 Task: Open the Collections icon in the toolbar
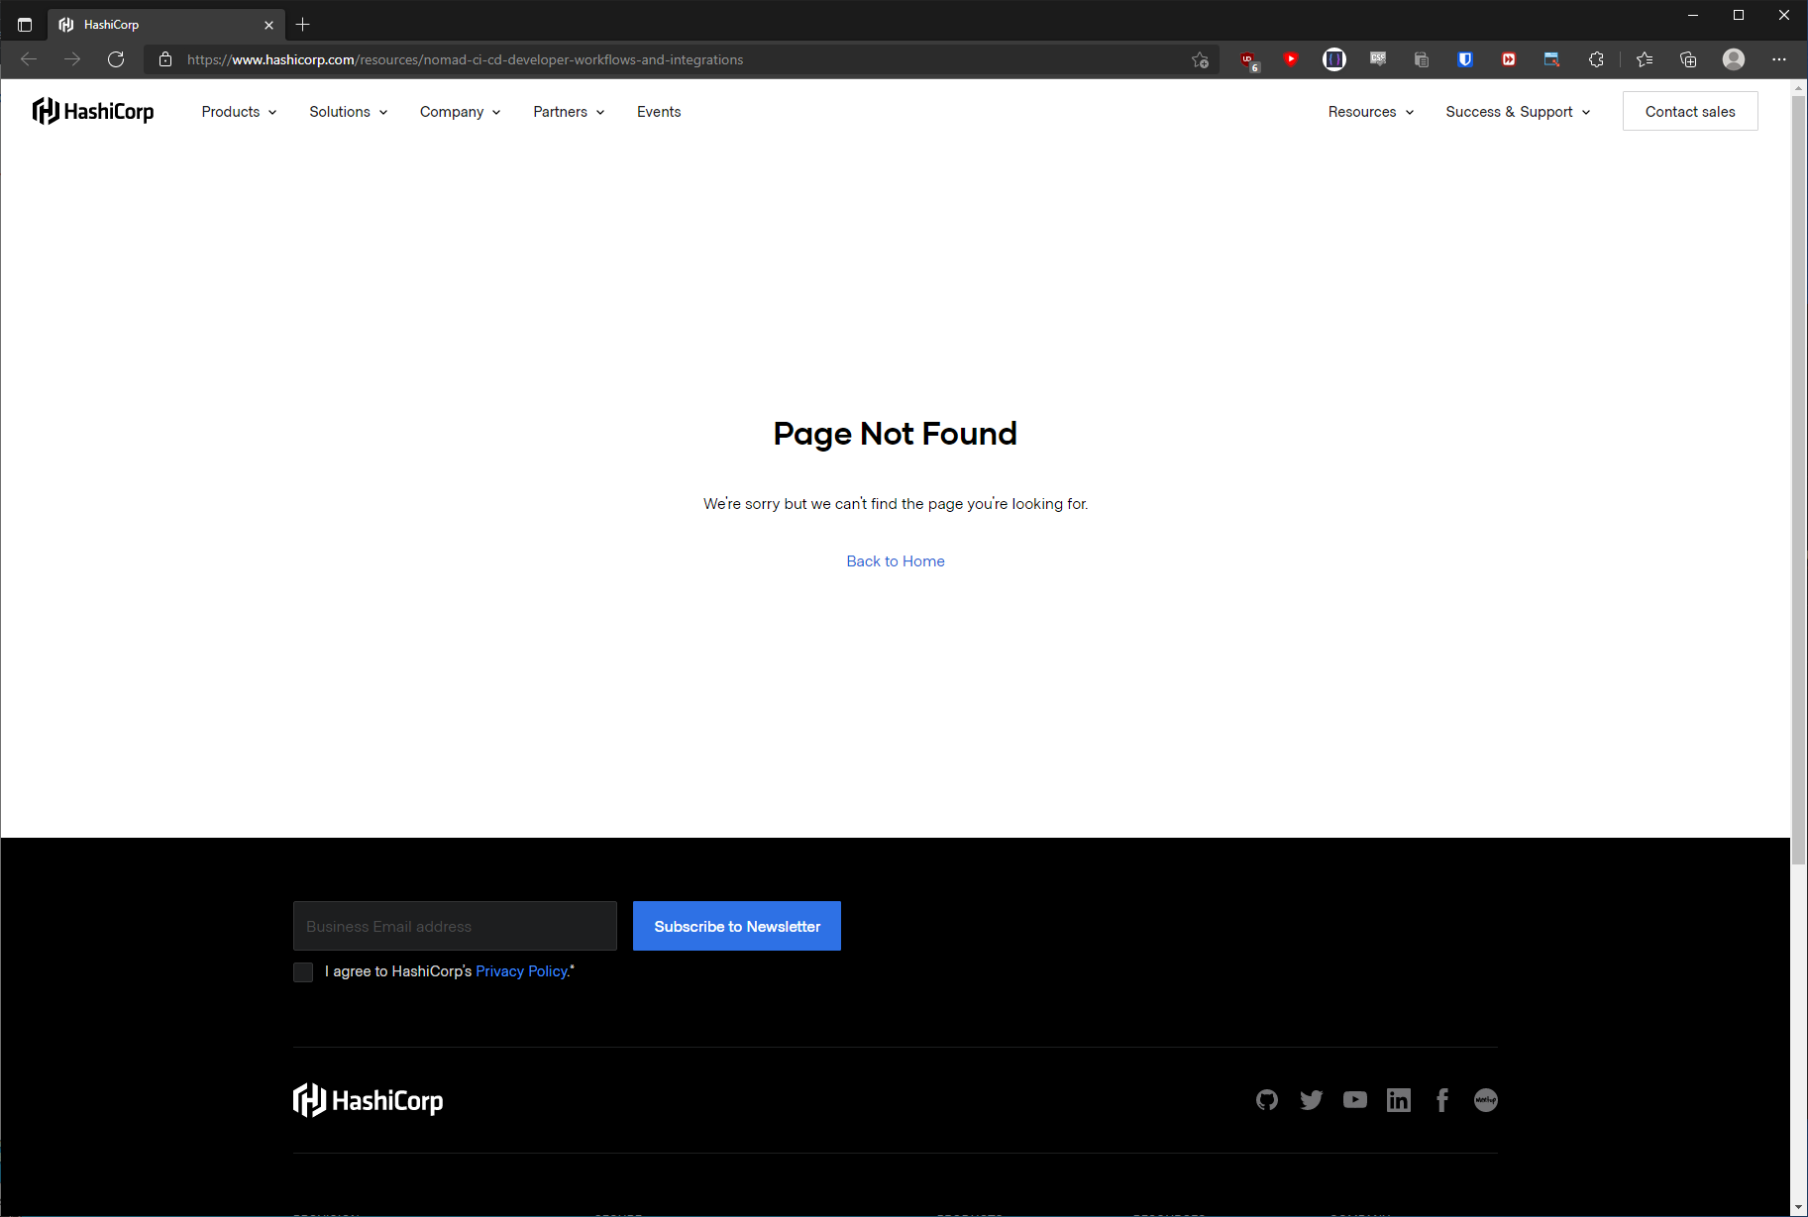(1687, 59)
